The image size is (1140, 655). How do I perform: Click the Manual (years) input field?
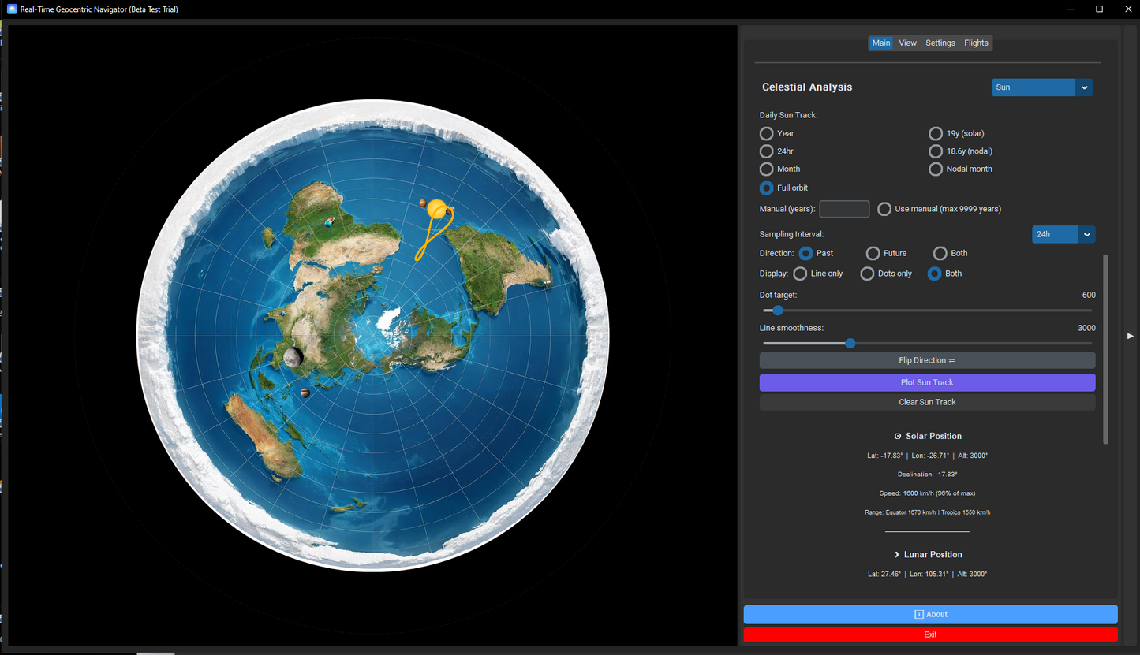pos(843,209)
